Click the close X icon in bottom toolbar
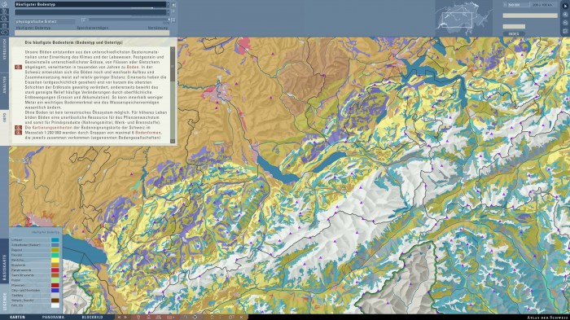 (x=241, y=317)
